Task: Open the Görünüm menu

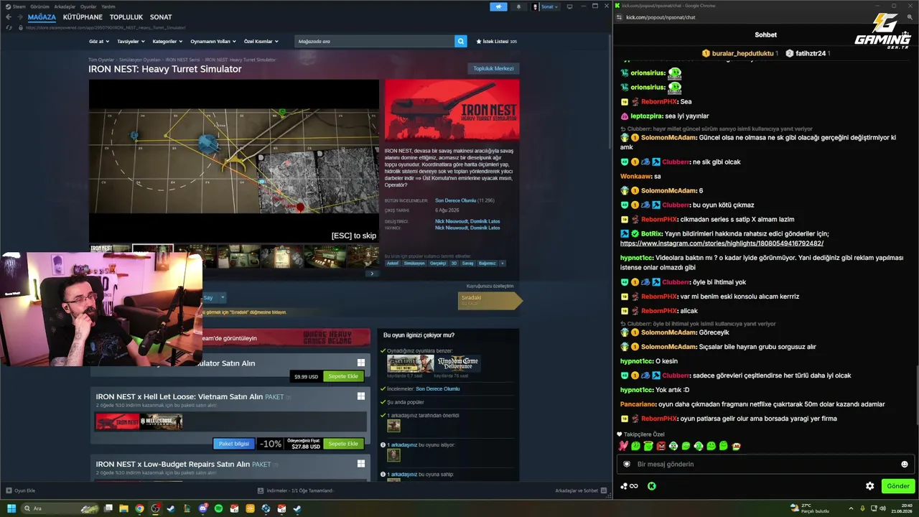Action: coord(39,6)
